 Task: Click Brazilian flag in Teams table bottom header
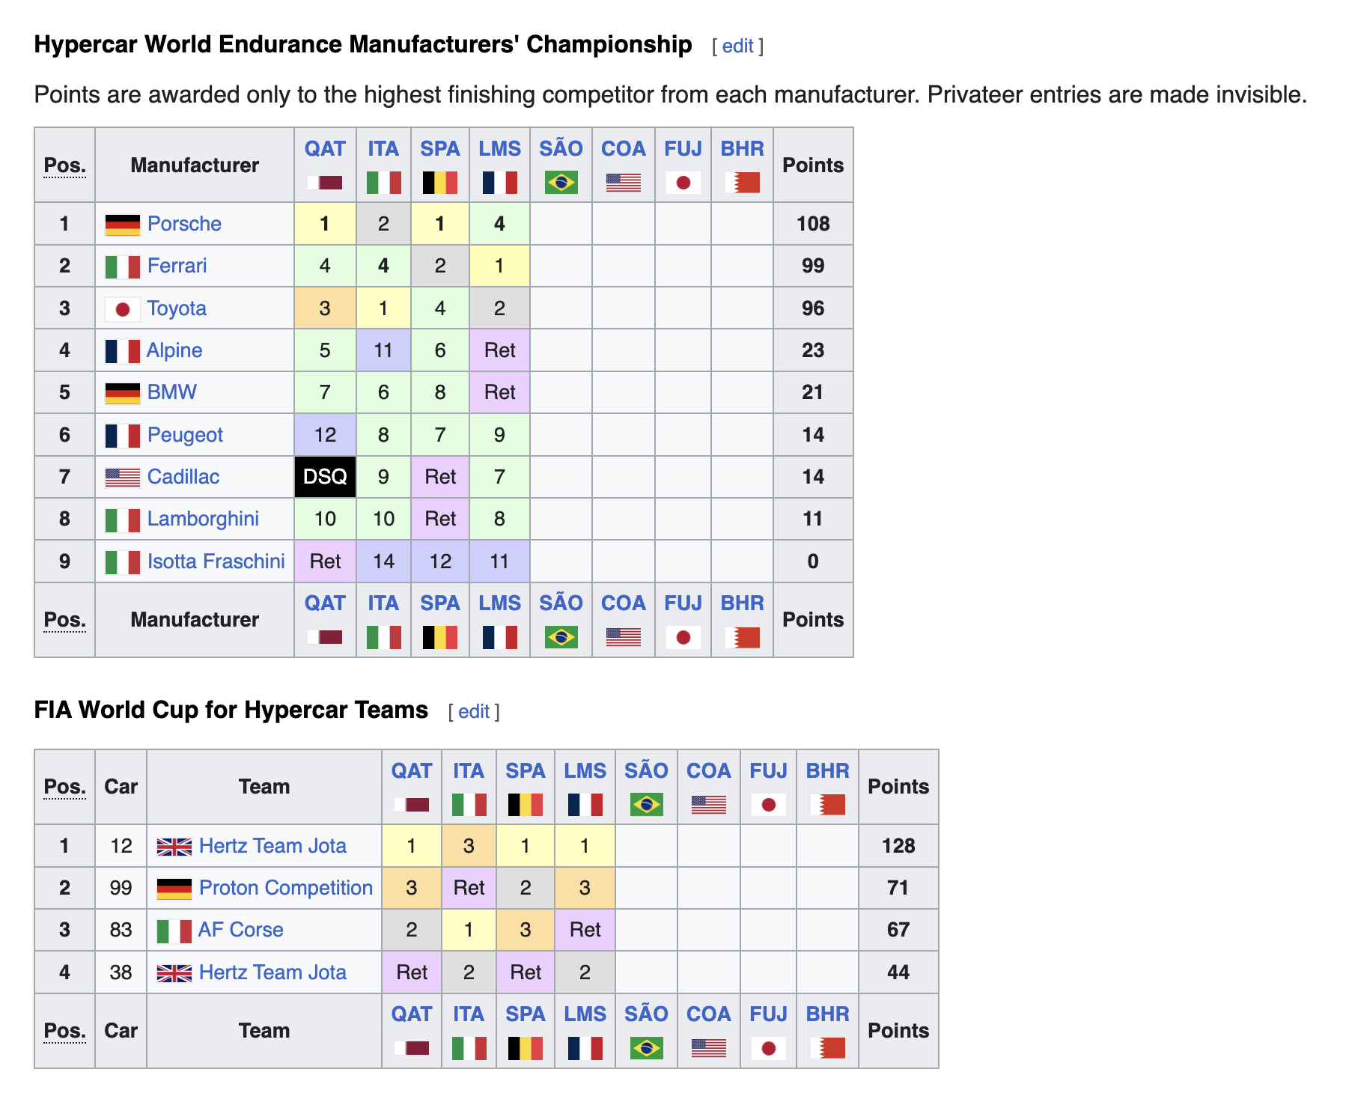click(x=646, y=1048)
